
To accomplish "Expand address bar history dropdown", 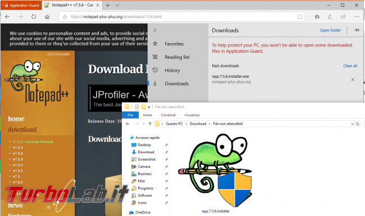I will [353, 124].
